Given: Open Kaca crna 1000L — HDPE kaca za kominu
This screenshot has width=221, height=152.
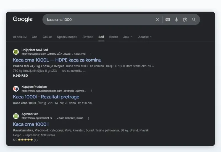Looking at the screenshot, I should [x=57, y=60].
